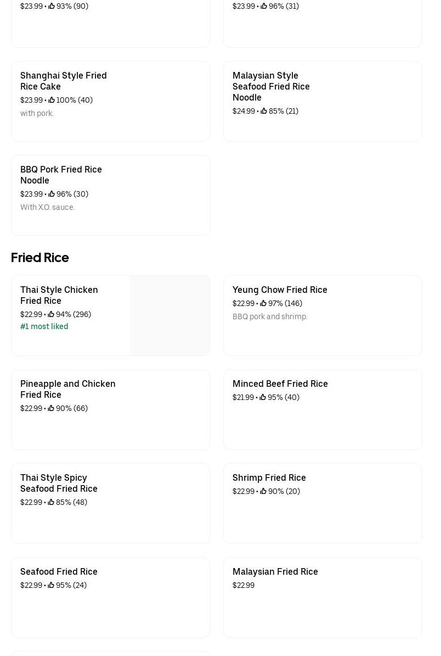Click thumbs-up icon on Thai Style Spicy Seafood Fried Rice
Screen dimensions: 441x656
click(51, 502)
